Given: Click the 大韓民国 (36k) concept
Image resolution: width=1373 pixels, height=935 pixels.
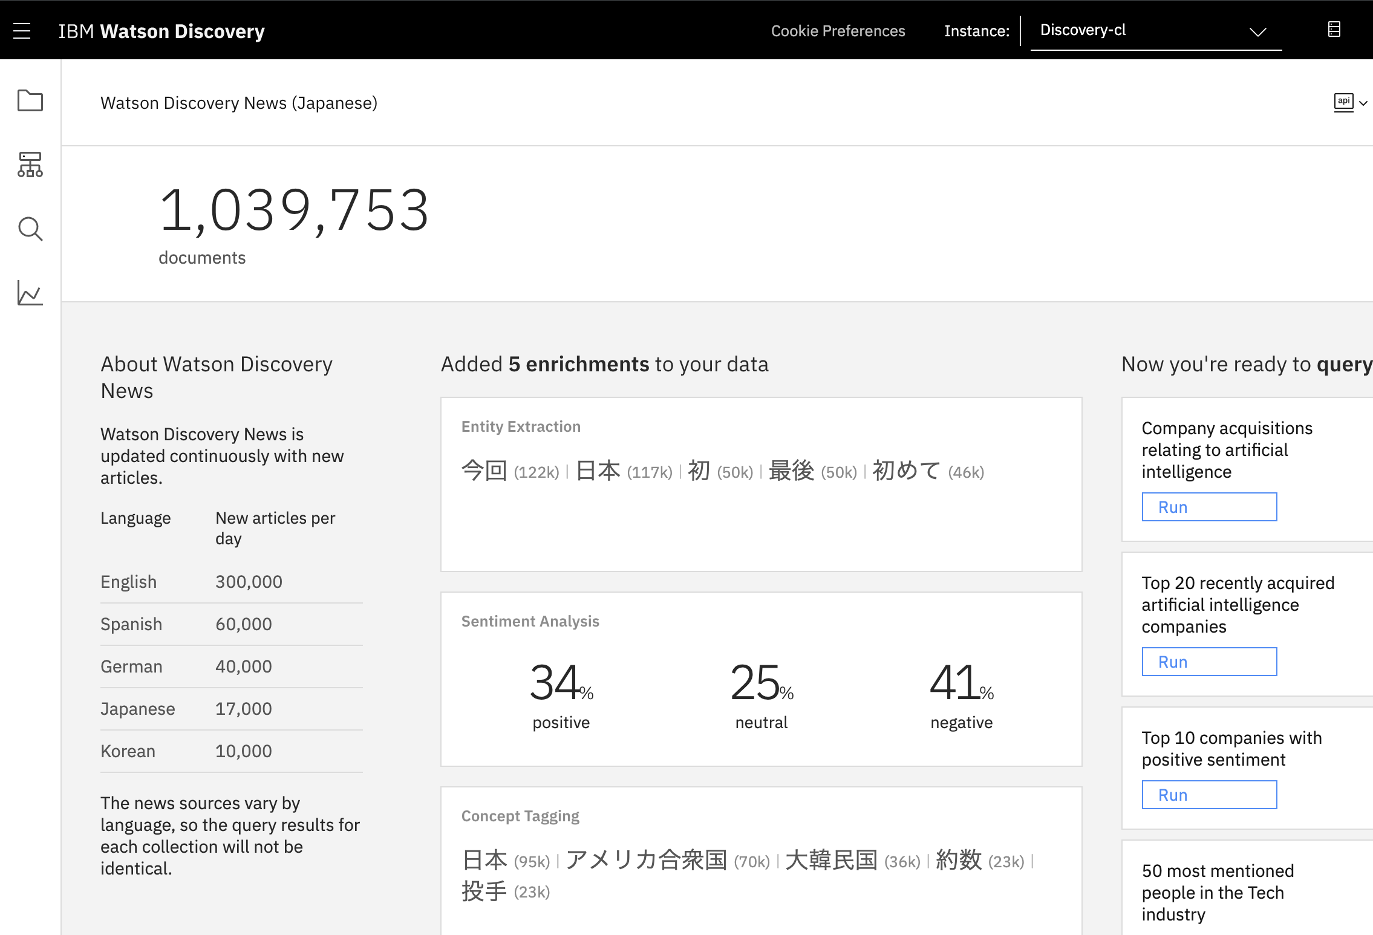Looking at the screenshot, I should (853, 860).
